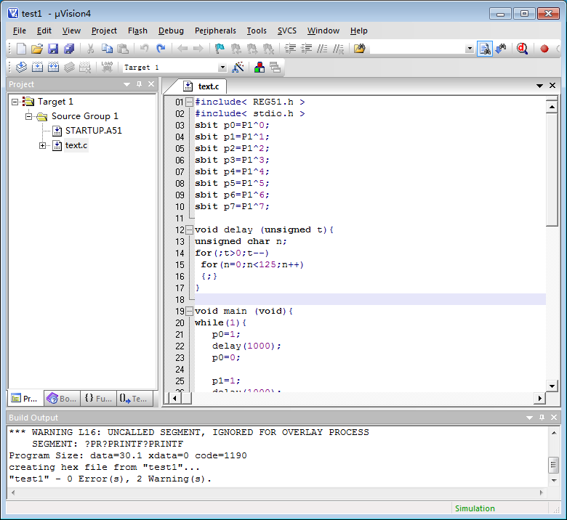Viewport: 567px width, 520px height.
Task: Open the editor window list dropdown arrow
Action: pos(539,86)
